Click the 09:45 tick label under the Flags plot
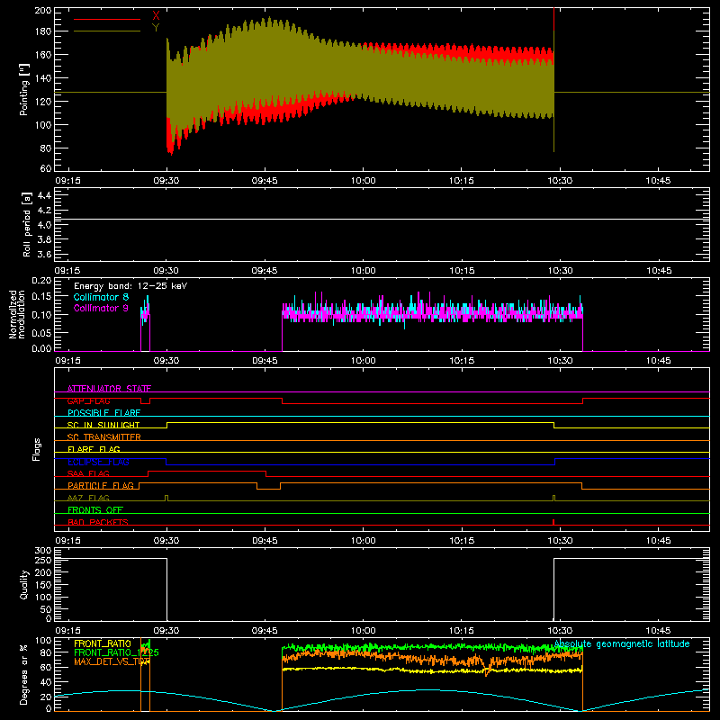720x720 pixels. (x=265, y=541)
